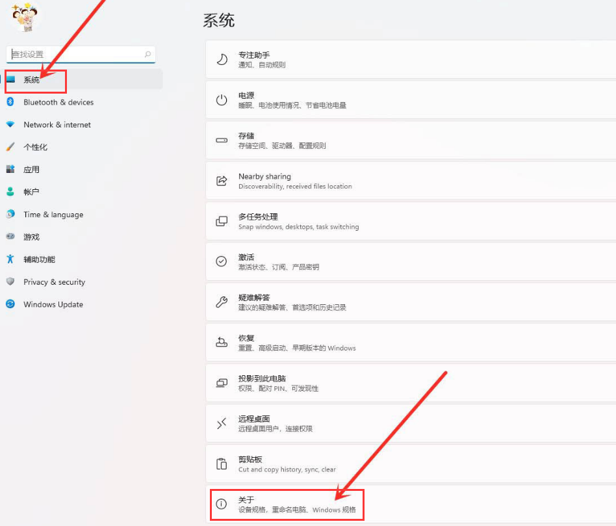Select the 游戏 Xbox controller icon

coord(10,237)
